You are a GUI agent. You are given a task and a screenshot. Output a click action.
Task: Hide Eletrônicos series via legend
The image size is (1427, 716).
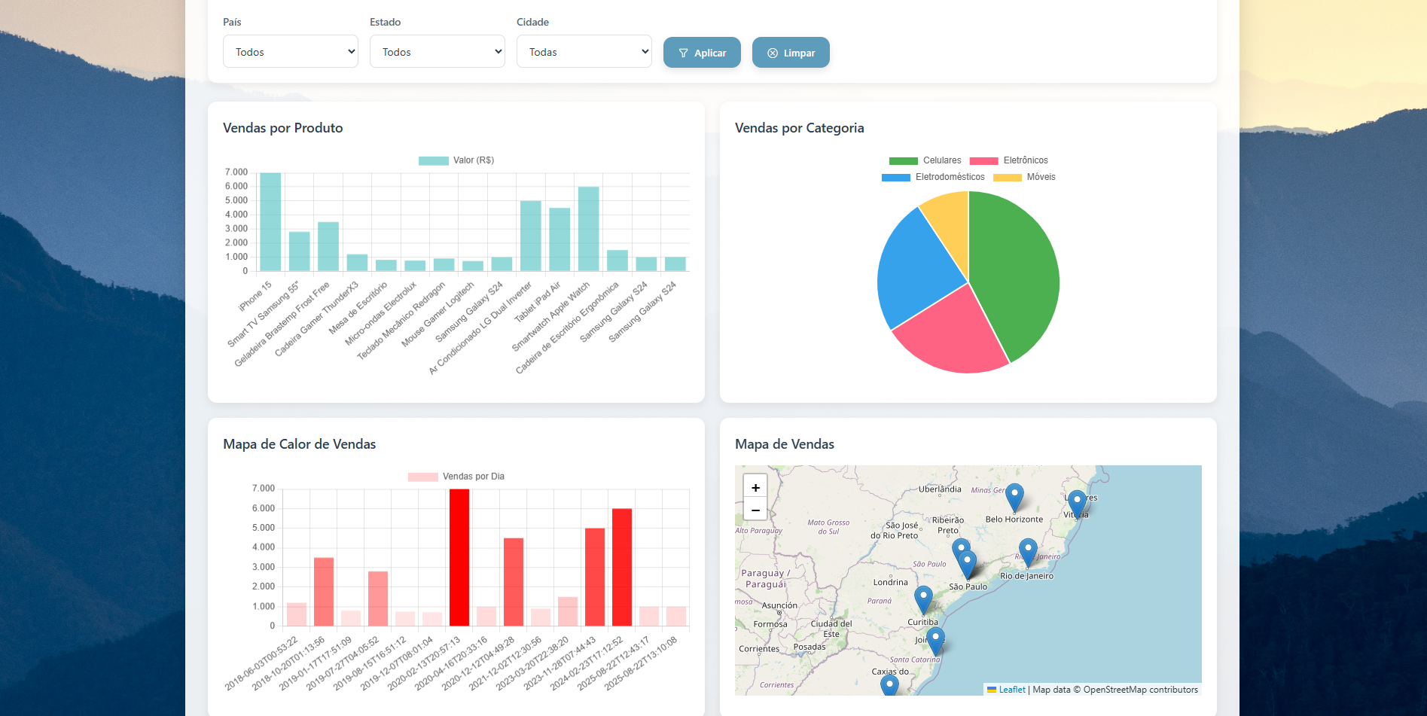[x=1008, y=160]
